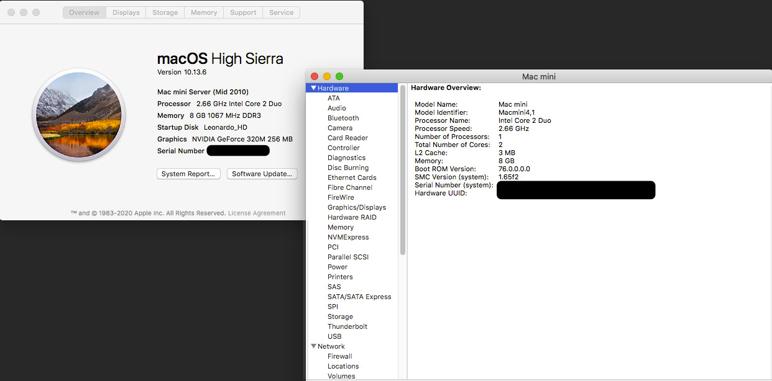Open the Support tab
Image resolution: width=772 pixels, height=381 pixels.
[243, 12]
